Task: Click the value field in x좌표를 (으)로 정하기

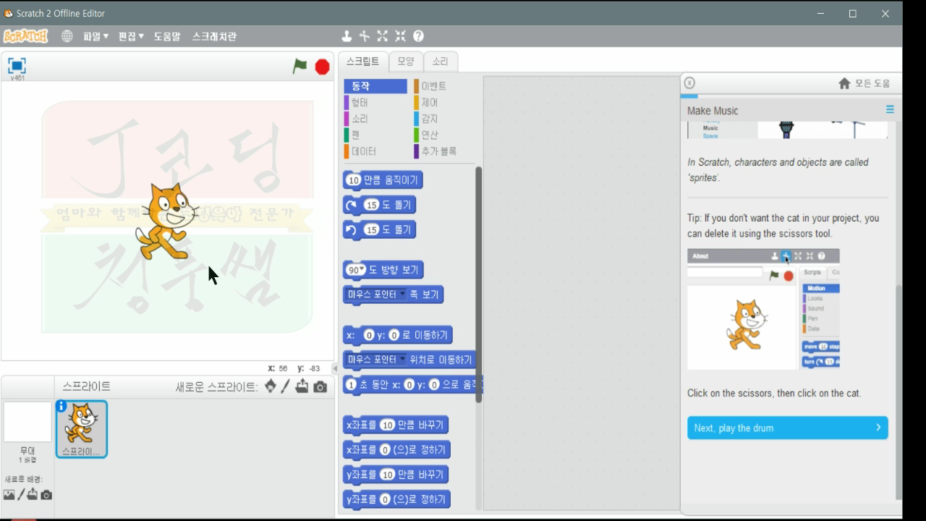Action: (385, 450)
